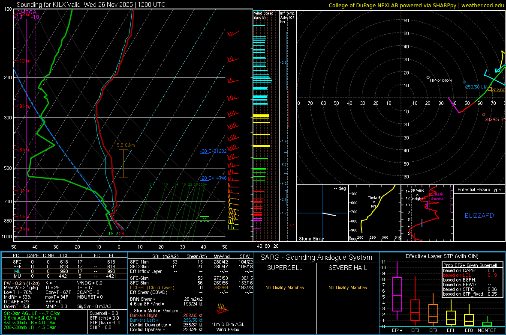Click the OMEGA label
506x335 pixels.
click(27, 12)
